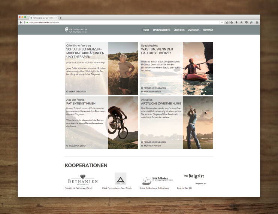
Task: Open a new tab with plus icon
Action: [x=60, y=18]
